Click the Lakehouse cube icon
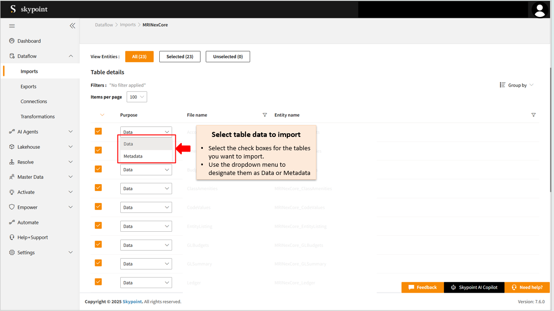Screen dimensions: 554x311 coord(12,147)
